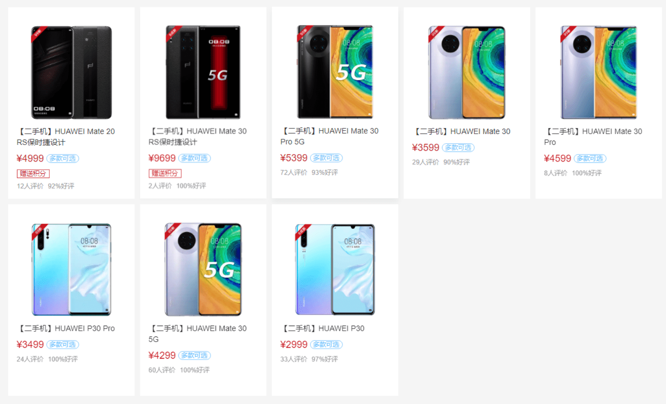
Task: Click the 赠送积分 label under Mate 30 RS
Action: point(165,173)
